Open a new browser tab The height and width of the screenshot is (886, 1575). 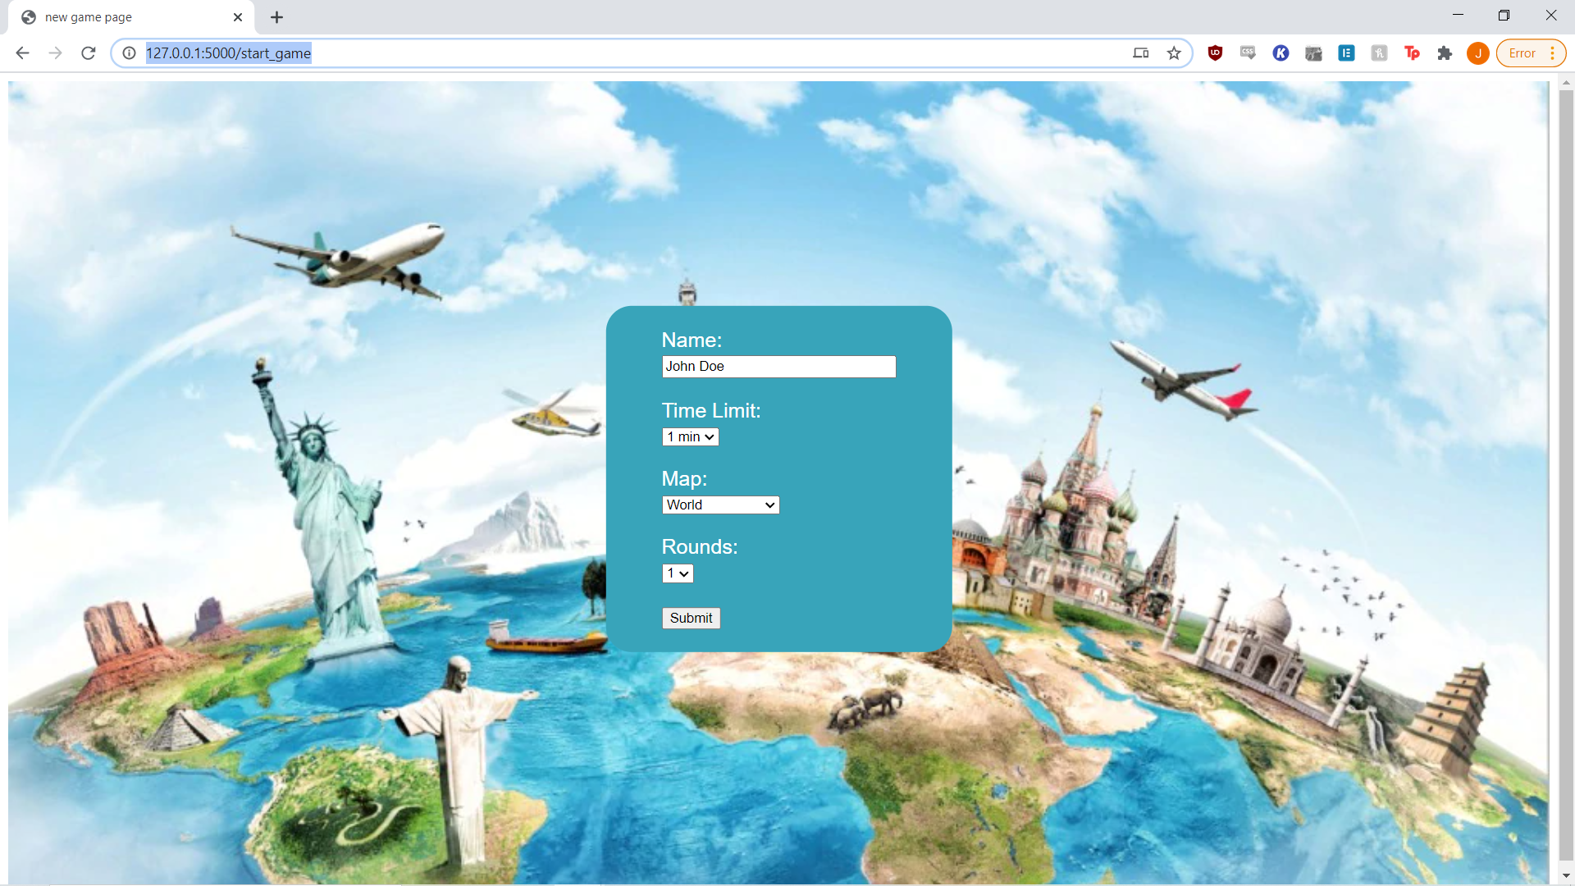tap(277, 17)
